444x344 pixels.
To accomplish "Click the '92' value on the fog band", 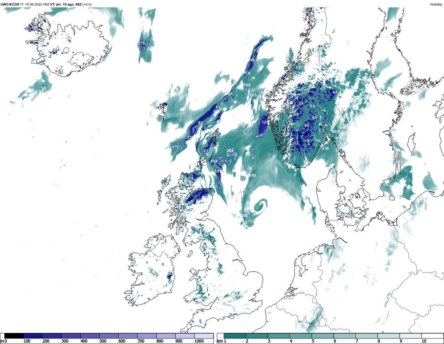I will tap(200, 123).
